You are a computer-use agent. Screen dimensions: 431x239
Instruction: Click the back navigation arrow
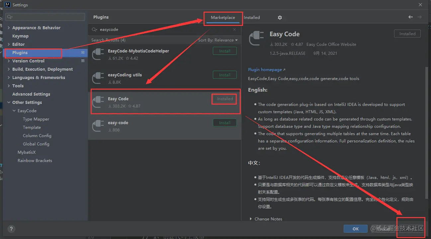(411, 17)
